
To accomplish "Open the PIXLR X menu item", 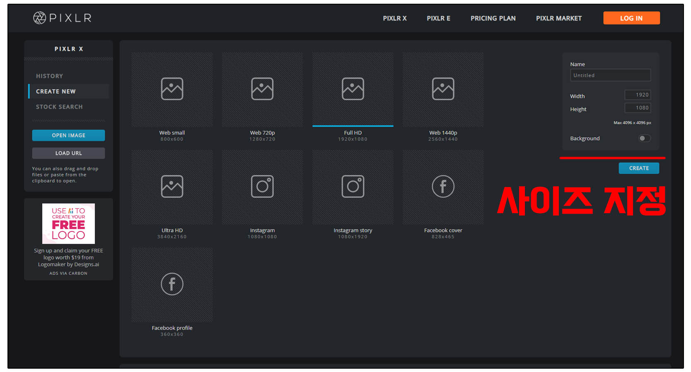I will click(x=395, y=18).
